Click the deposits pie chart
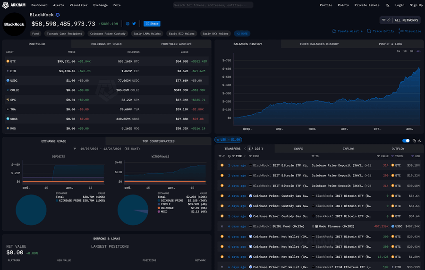The image size is (425, 270). coord(31,210)
